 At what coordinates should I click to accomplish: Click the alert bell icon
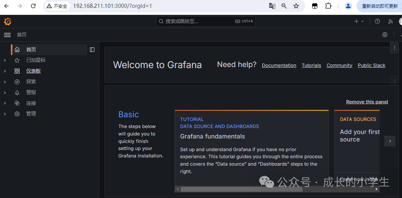coord(17,93)
